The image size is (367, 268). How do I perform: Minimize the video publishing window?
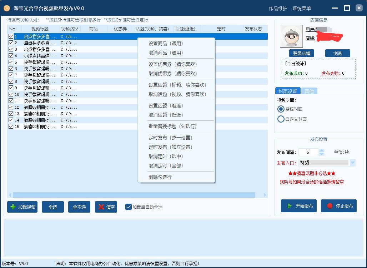pos(335,8)
